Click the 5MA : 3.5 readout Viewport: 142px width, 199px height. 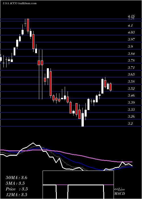pos(15,183)
